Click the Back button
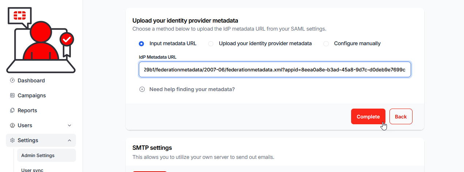The image size is (464, 172). pyautogui.click(x=400, y=117)
